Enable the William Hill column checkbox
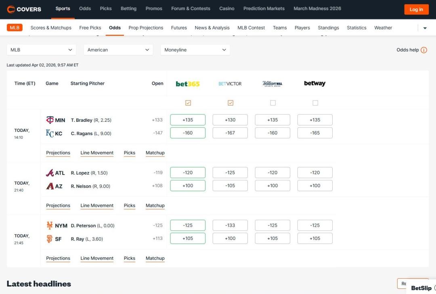Image resolution: width=436 pixels, height=294 pixels. pos(273,103)
